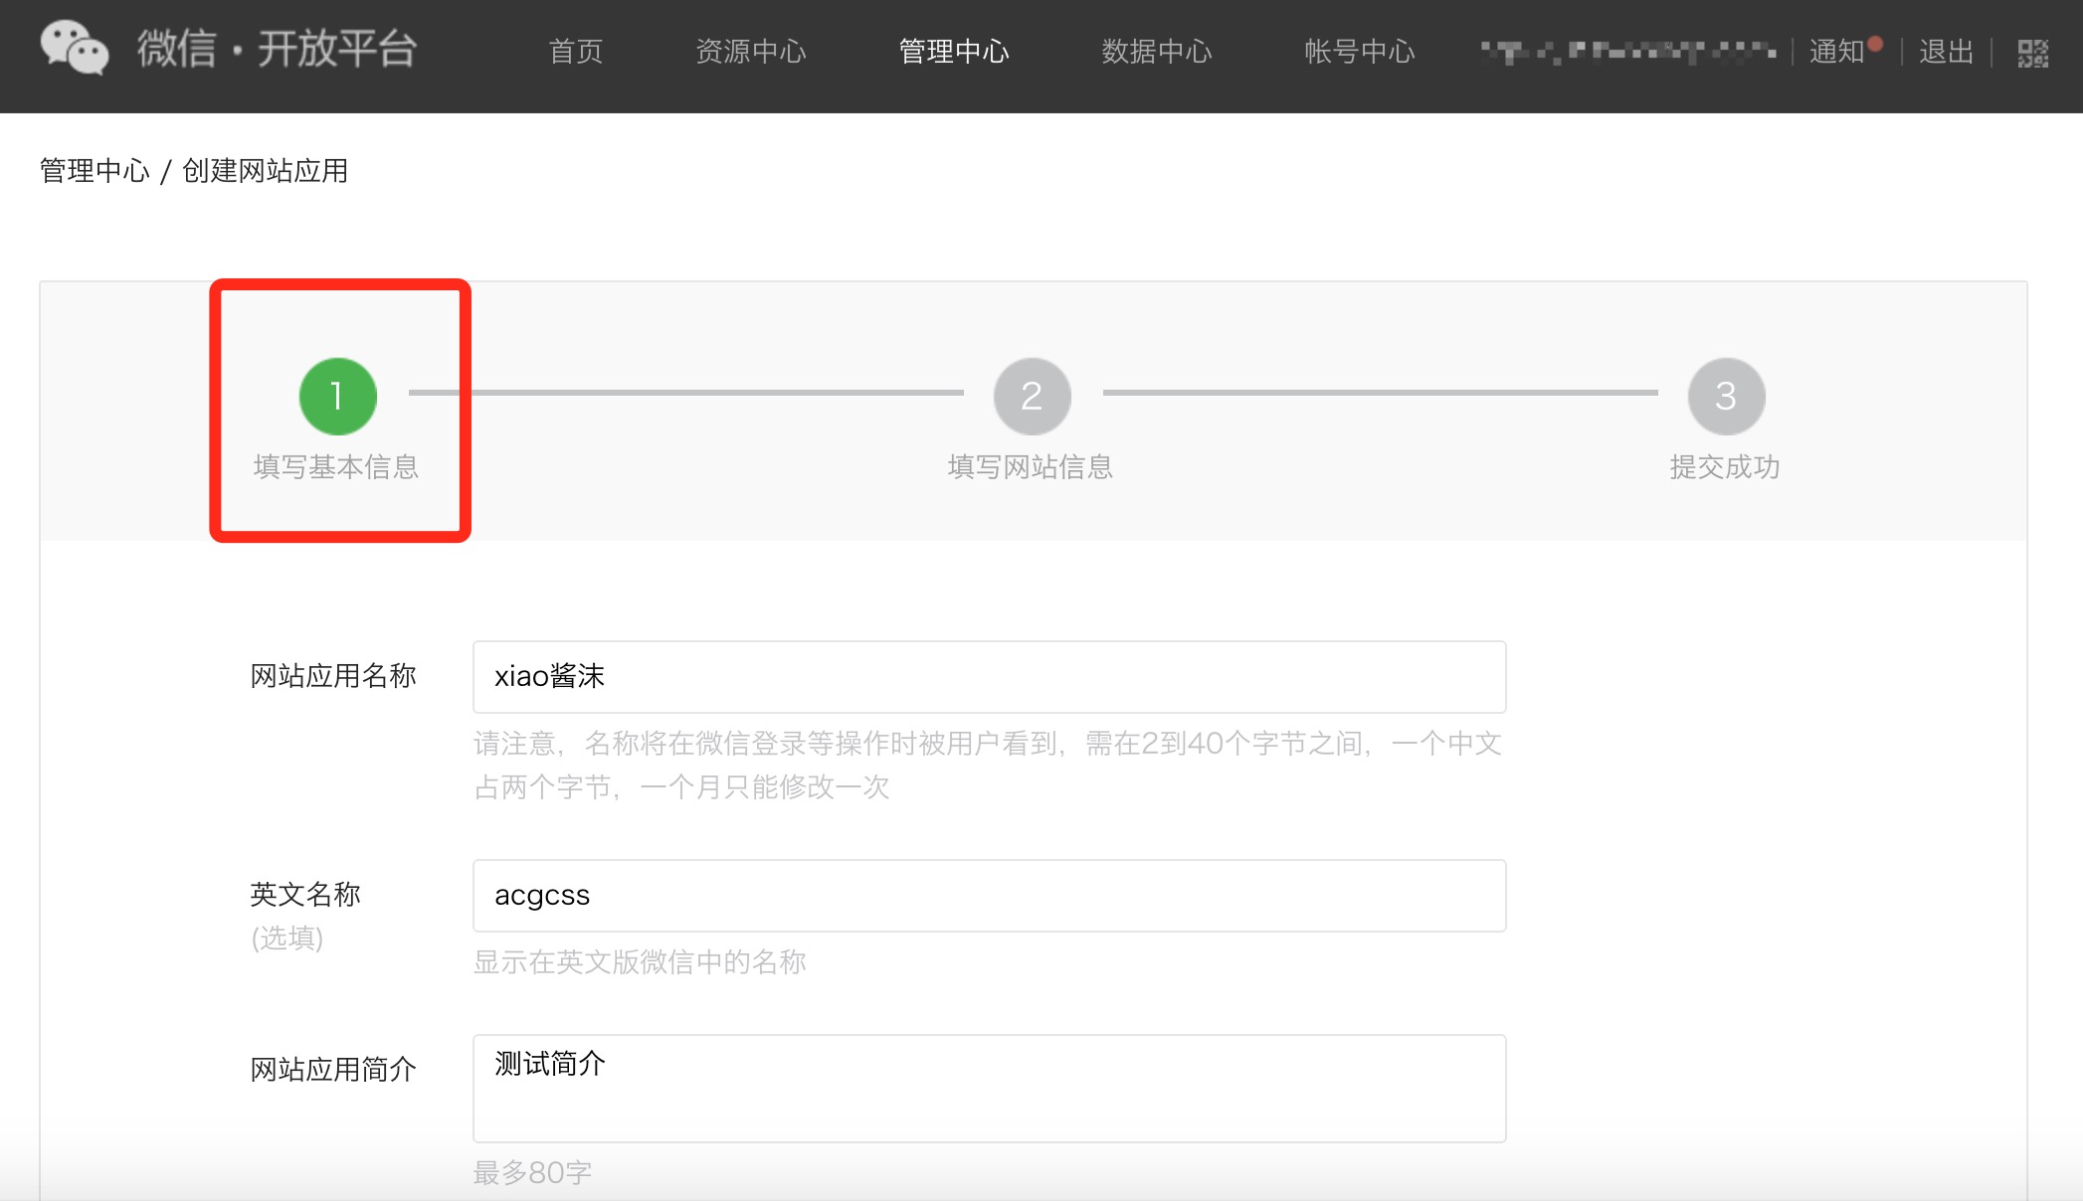Focus the 网站应用名称 field containing xiao酱沫

(989, 677)
